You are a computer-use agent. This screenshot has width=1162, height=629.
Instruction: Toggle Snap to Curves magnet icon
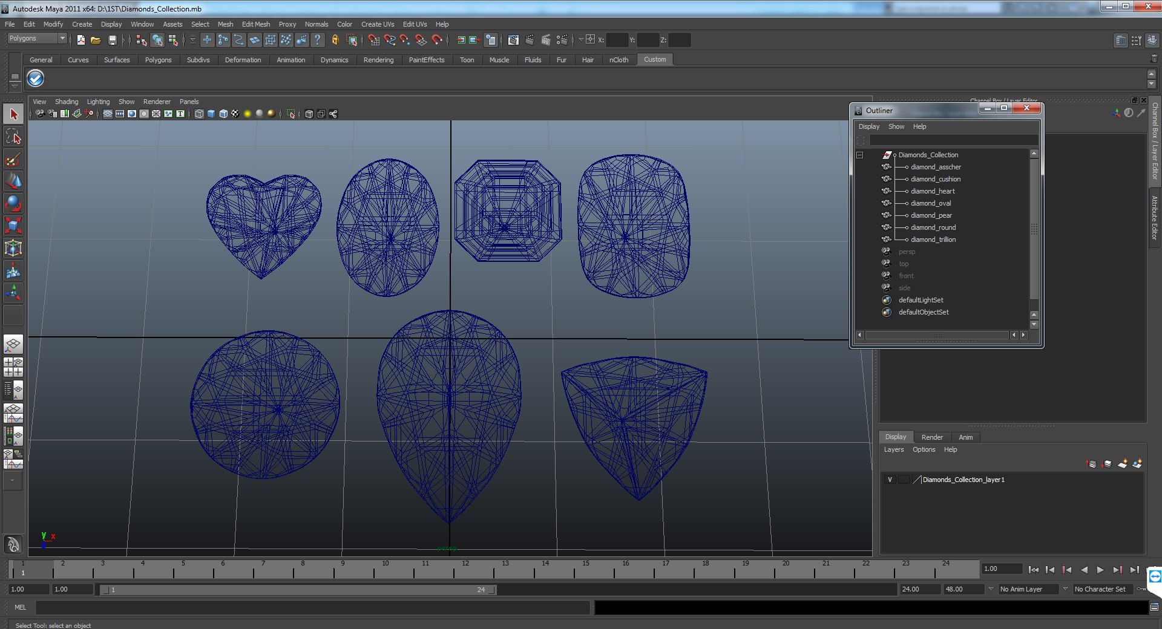pyautogui.click(x=389, y=40)
